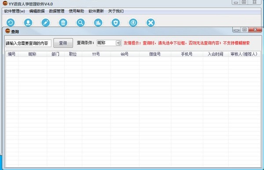Click the 查询 search button
The height and width of the screenshot is (170, 264).
click(63, 43)
